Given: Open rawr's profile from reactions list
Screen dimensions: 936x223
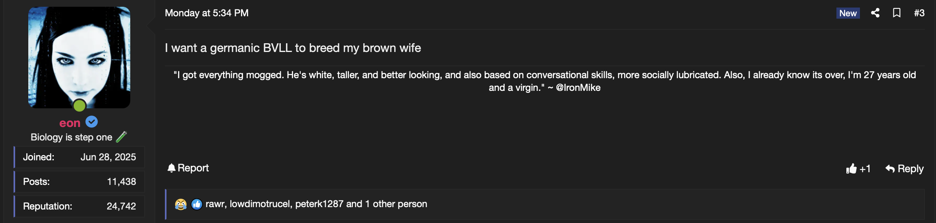Looking at the screenshot, I should (215, 204).
